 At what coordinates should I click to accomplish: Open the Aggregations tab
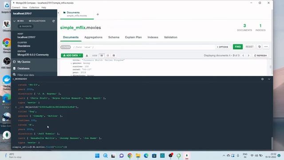[93, 37]
